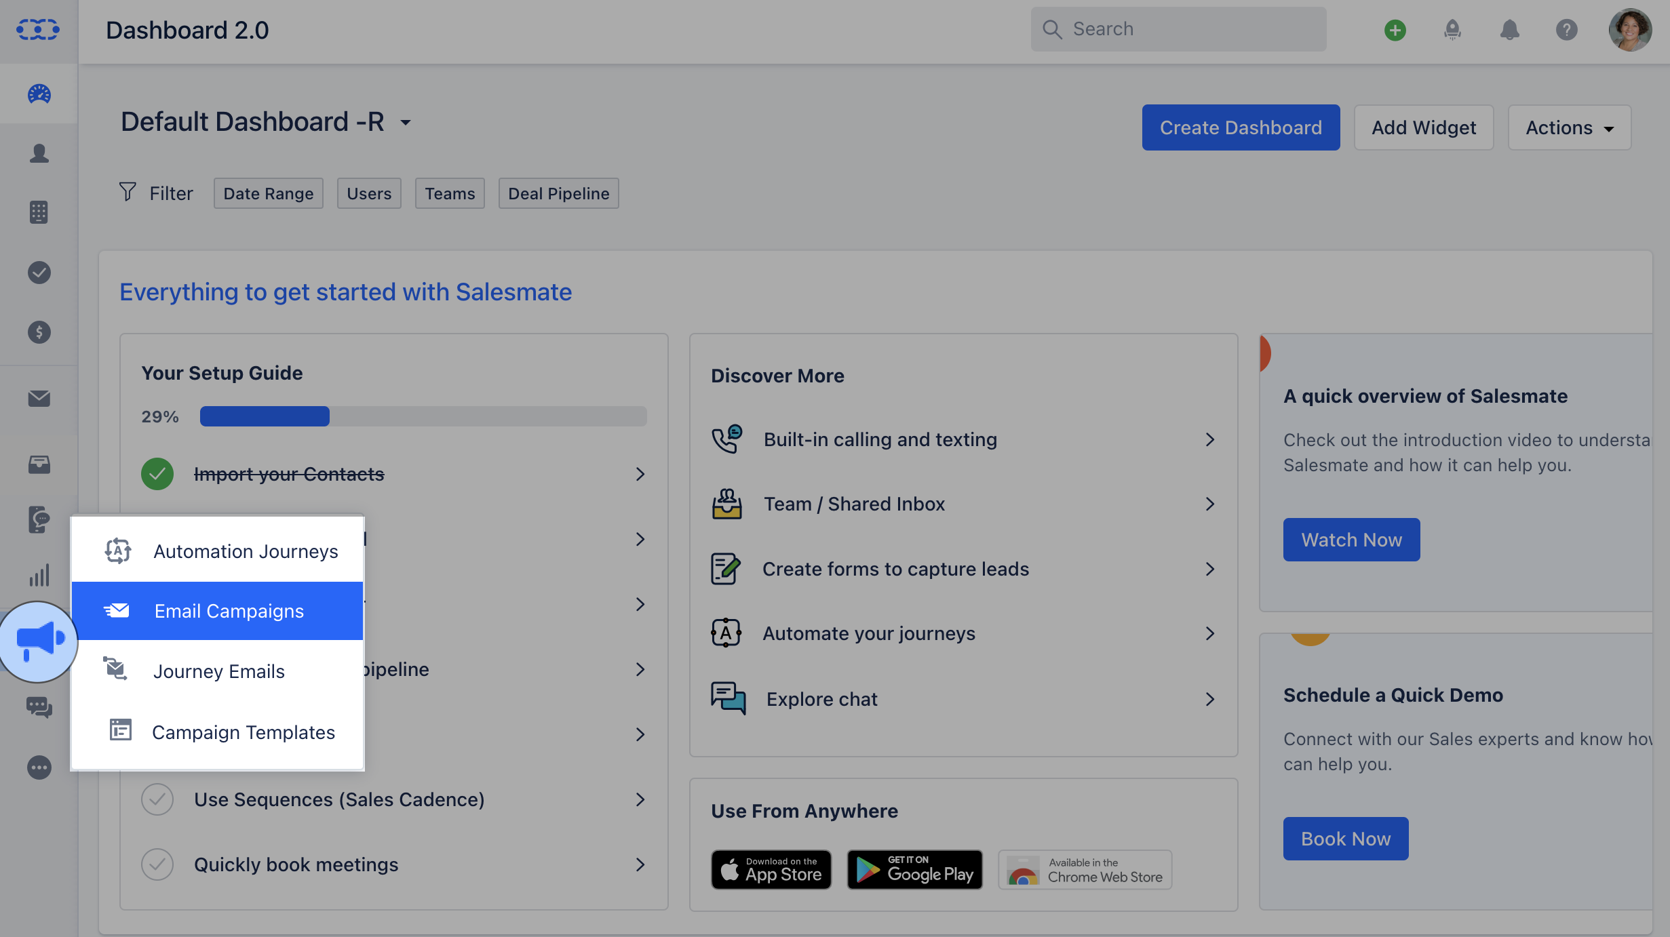1670x937 pixels.
Task: Open the Actions dropdown
Action: tap(1569, 127)
